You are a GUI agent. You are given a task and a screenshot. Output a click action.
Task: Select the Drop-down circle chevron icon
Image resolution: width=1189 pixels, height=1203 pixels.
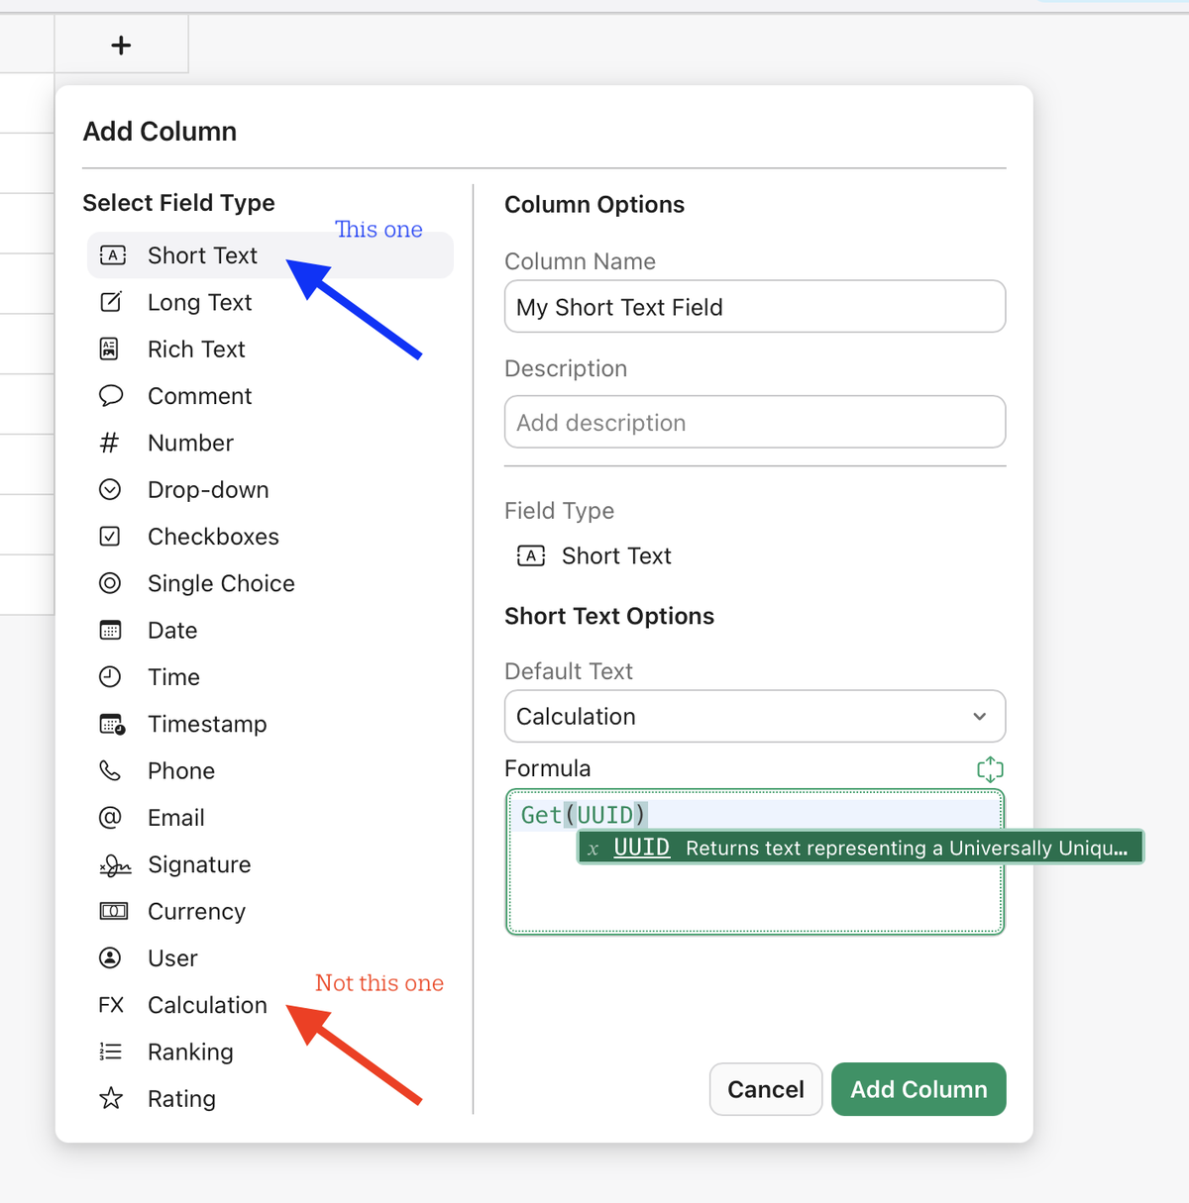(110, 489)
